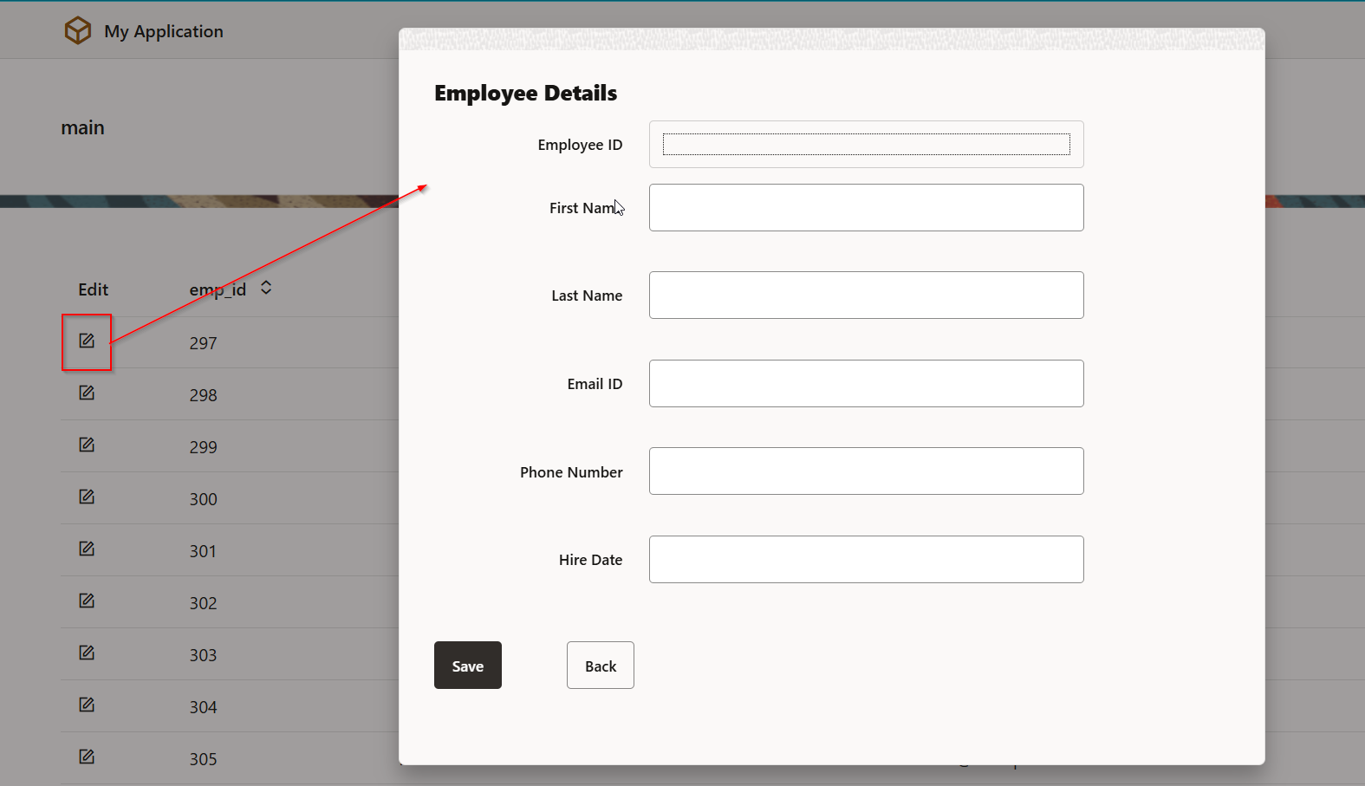Click the edit icon for employee 297
This screenshot has height=786, width=1365.
click(87, 341)
